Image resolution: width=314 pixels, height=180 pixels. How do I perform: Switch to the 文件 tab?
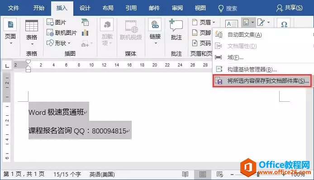14,8
